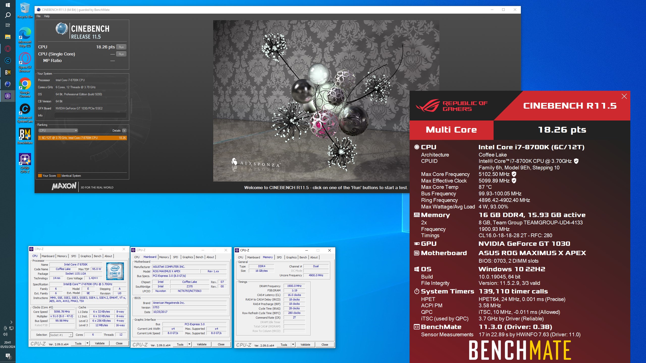
Task: Expand Tools dropdown arrow in second CPU-Z window
Action: 190,344
